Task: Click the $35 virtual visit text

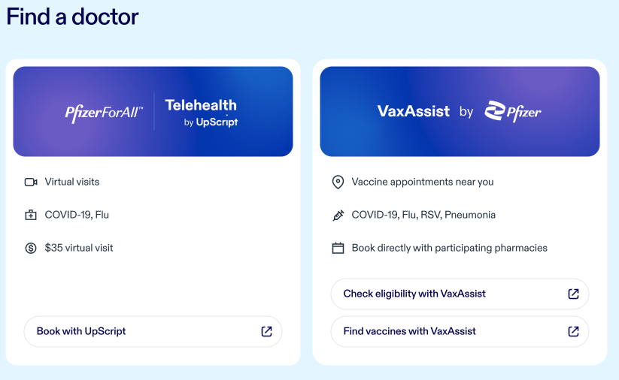Action: 79,248
